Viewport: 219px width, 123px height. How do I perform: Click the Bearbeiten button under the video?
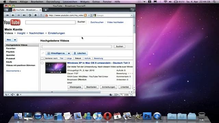click(91, 87)
